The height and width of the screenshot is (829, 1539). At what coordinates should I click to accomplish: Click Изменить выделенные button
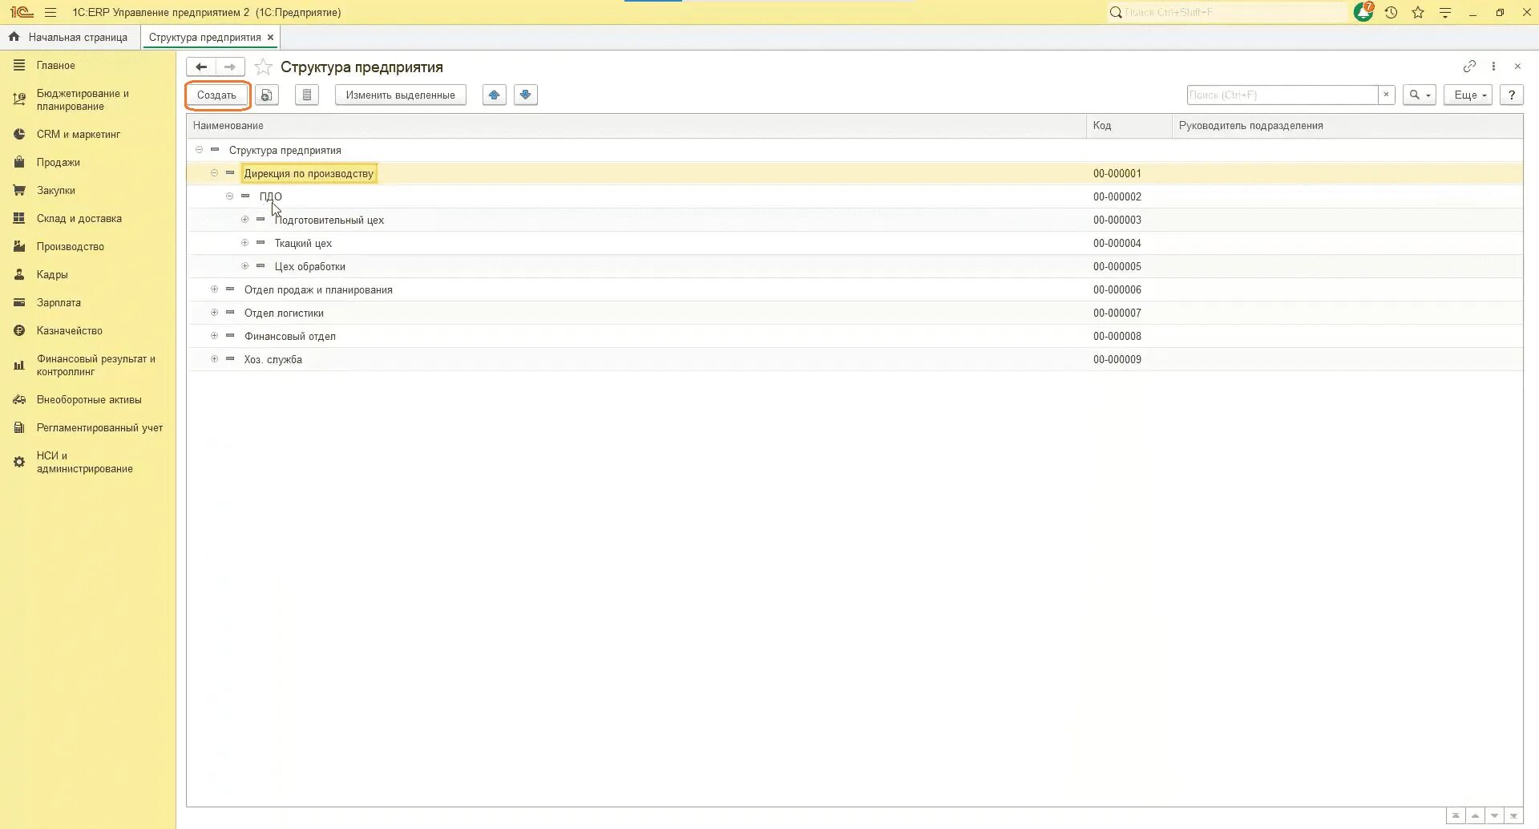(x=401, y=95)
